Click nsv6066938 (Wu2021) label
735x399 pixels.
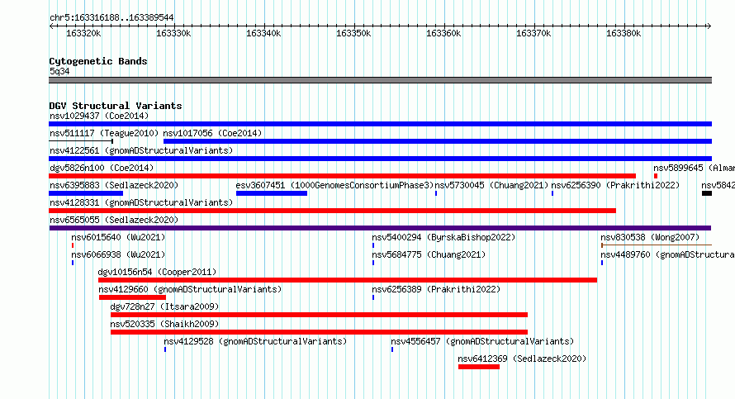point(118,254)
